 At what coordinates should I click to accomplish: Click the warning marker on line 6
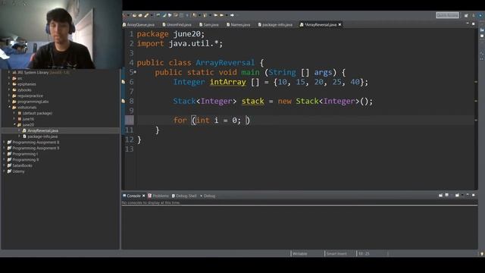click(124, 82)
